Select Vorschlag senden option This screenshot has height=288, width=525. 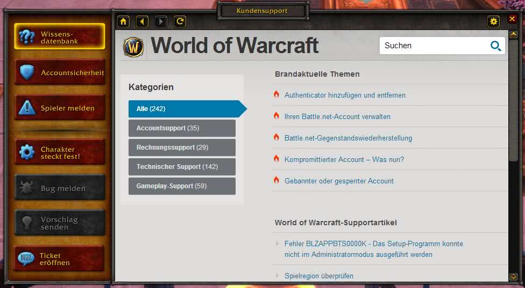pos(60,223)
